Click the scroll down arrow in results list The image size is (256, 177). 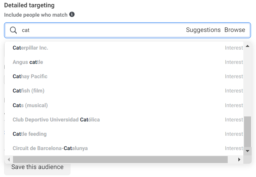click(x=247, y=151)
